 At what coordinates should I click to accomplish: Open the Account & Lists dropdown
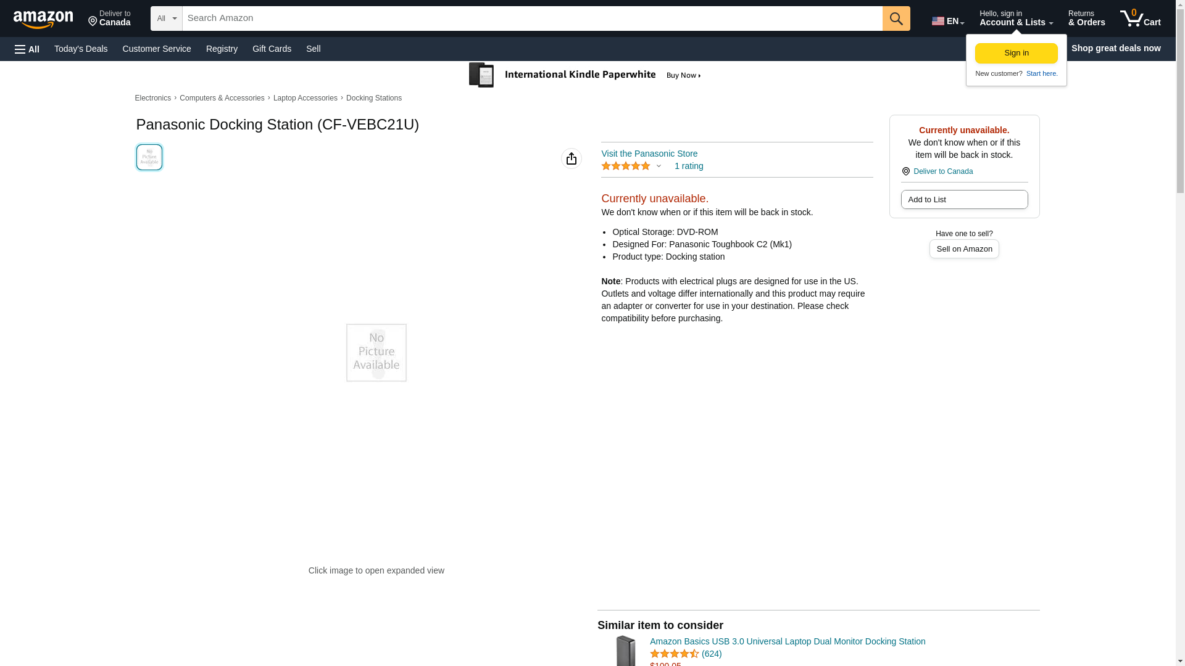click(x=1015, y=18)
